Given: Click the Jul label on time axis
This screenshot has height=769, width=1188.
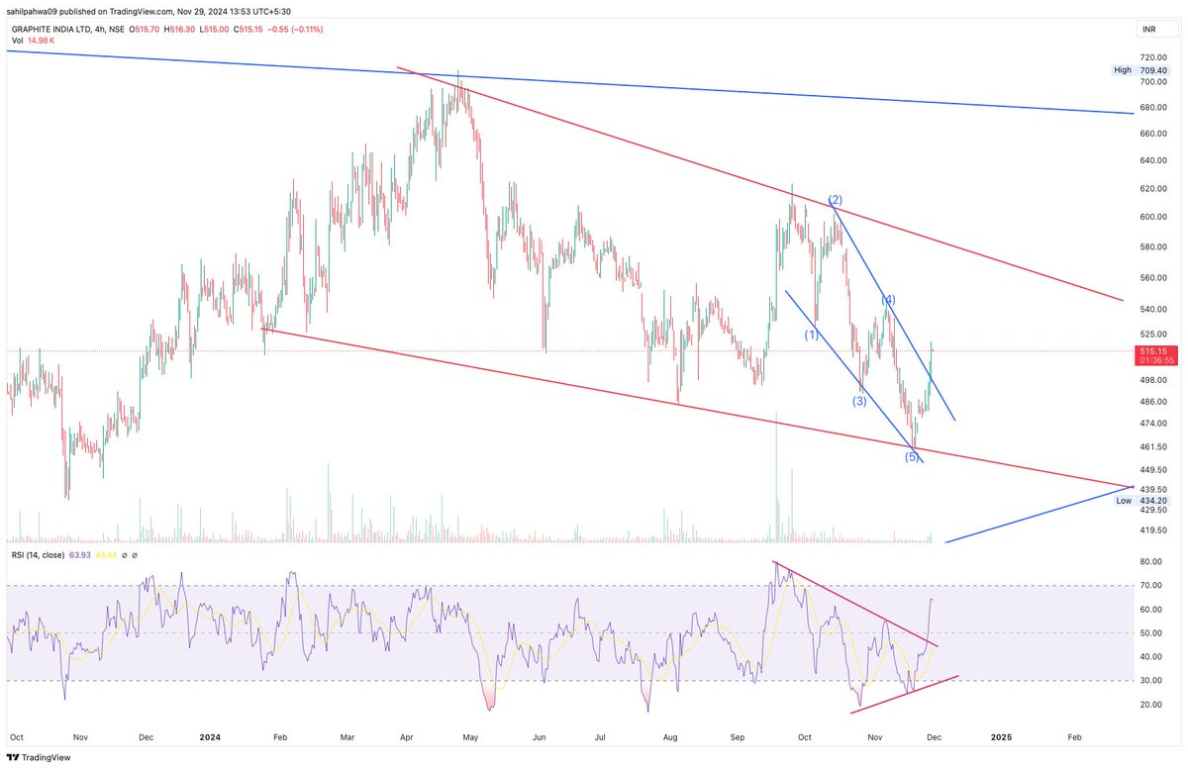Looking at the screenshot, I should click(601, 736).
